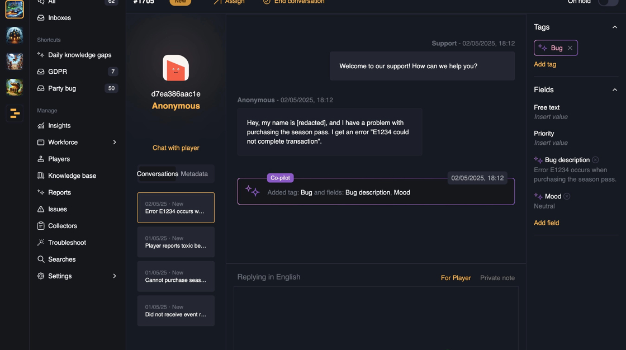Click the Add tag link
Viewport: 626px width, 350px height.
pos(545,64)
